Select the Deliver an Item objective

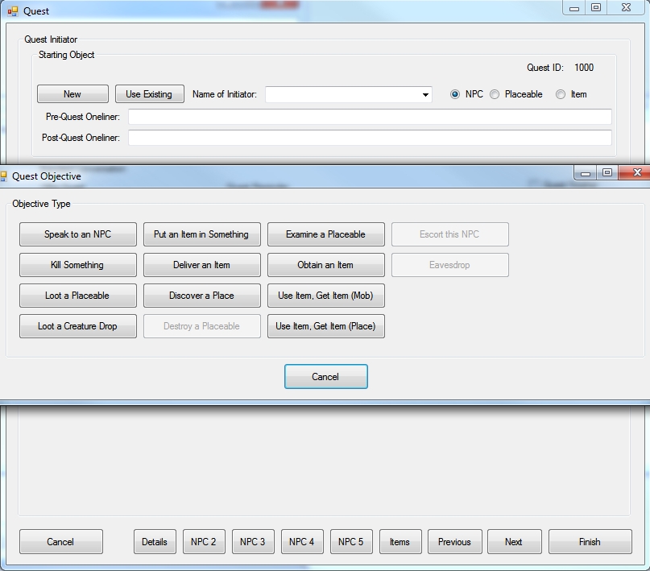202,265
